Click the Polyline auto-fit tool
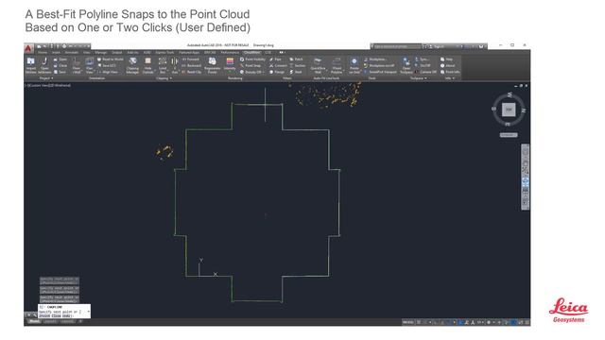Image resolution: width=605 pixels, height=340 pixels. pyautogui.click(x=337, y=65)
